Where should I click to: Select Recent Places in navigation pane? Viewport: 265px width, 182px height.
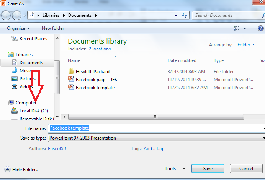(x=33, y=39)
